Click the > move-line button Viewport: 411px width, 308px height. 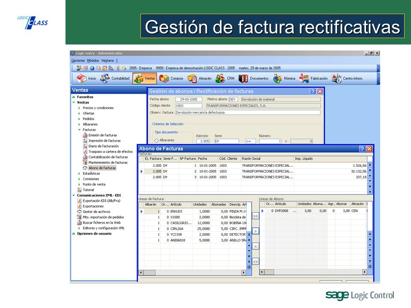click(x=256, y=231)
